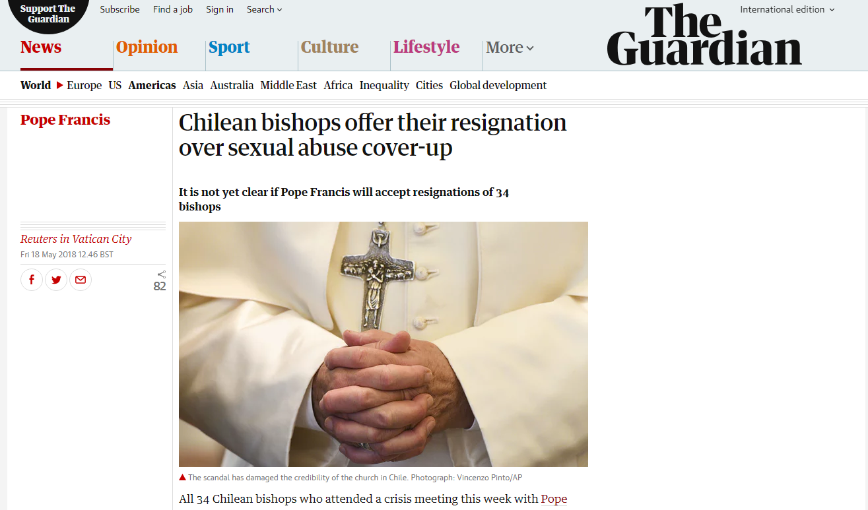This screenshot has height=510, width=868.
Task: Select the Culture section tab
Action: 329,47
